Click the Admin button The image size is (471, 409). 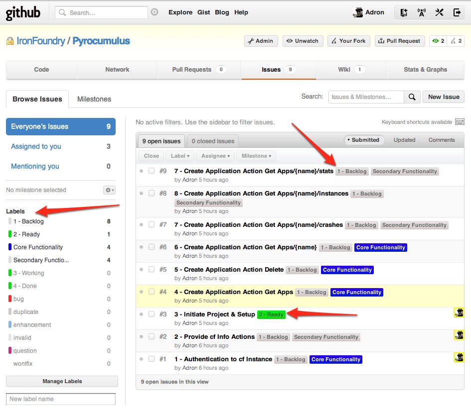coord(261,41)
